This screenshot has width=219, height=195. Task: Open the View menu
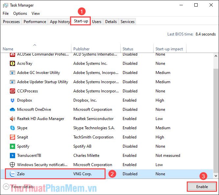point(36,13)
